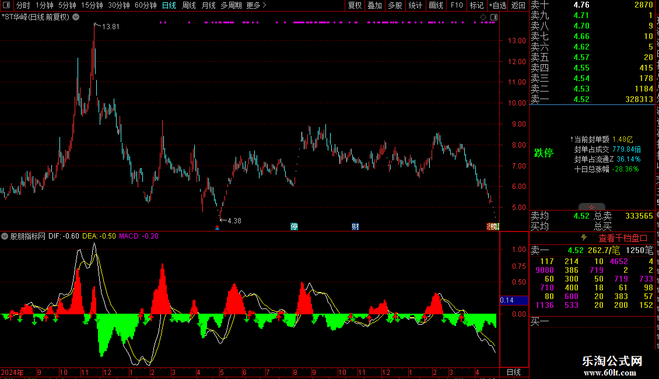Select the 卖三 price 4.54 row

pos(592,79)
